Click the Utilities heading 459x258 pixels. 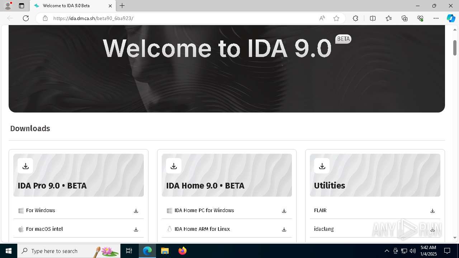coord(330,186)
